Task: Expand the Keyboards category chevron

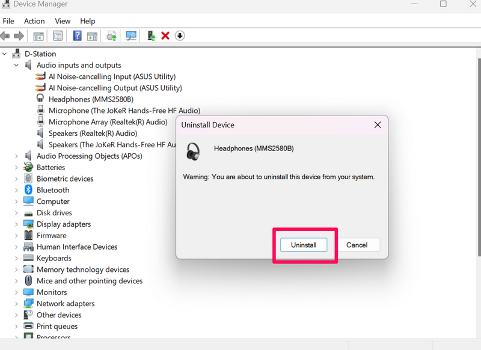Action: 17,258
